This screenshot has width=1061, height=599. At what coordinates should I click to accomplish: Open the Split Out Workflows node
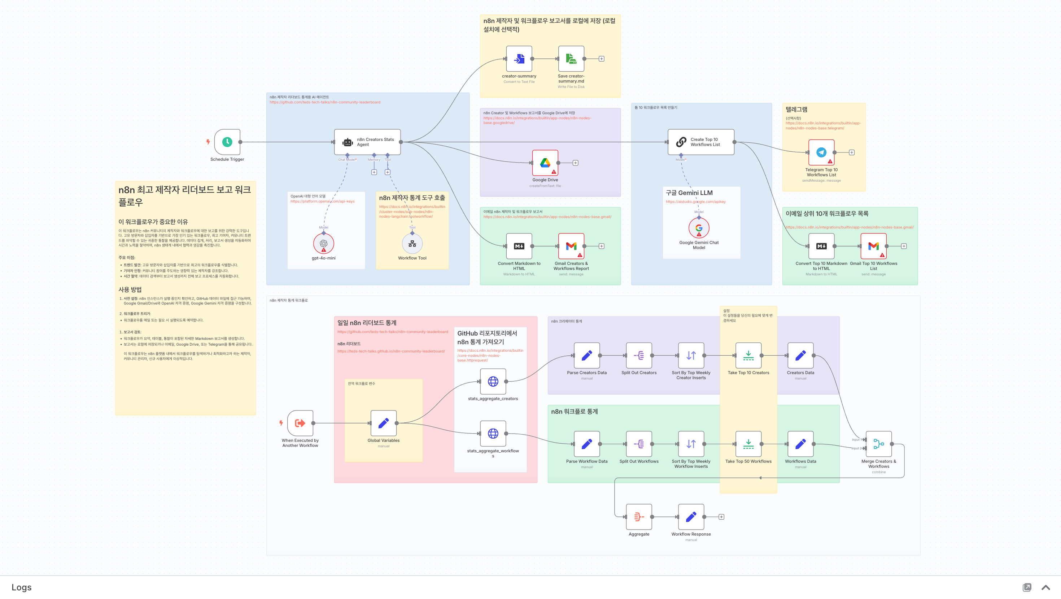point(639,444)
